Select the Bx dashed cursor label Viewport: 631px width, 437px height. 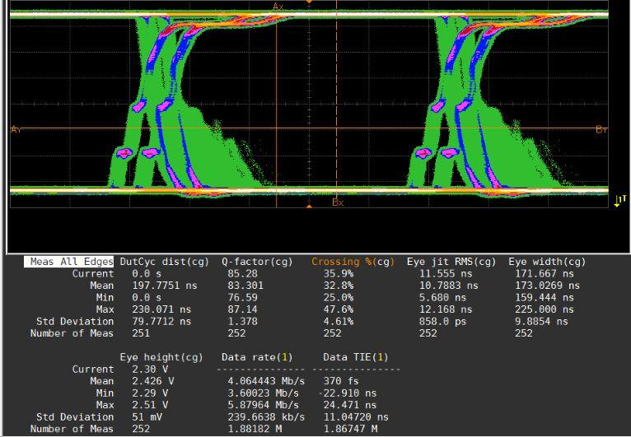pyautogui.click(x=338, y=202)
